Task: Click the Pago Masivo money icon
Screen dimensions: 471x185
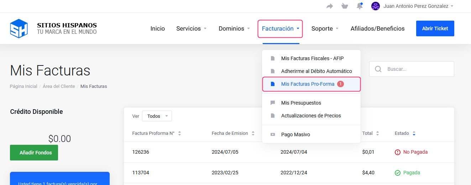Action: pos(273,135)
